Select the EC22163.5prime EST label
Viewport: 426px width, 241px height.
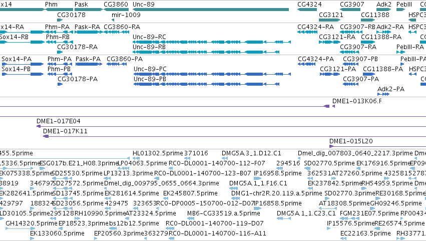[365, 233]
